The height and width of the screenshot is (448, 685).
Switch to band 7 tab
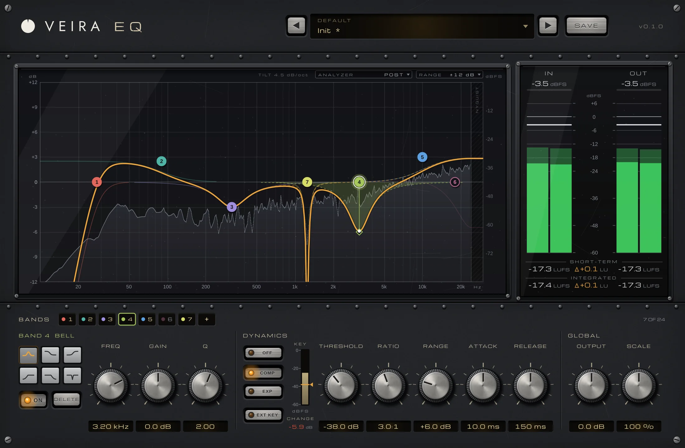187,319
